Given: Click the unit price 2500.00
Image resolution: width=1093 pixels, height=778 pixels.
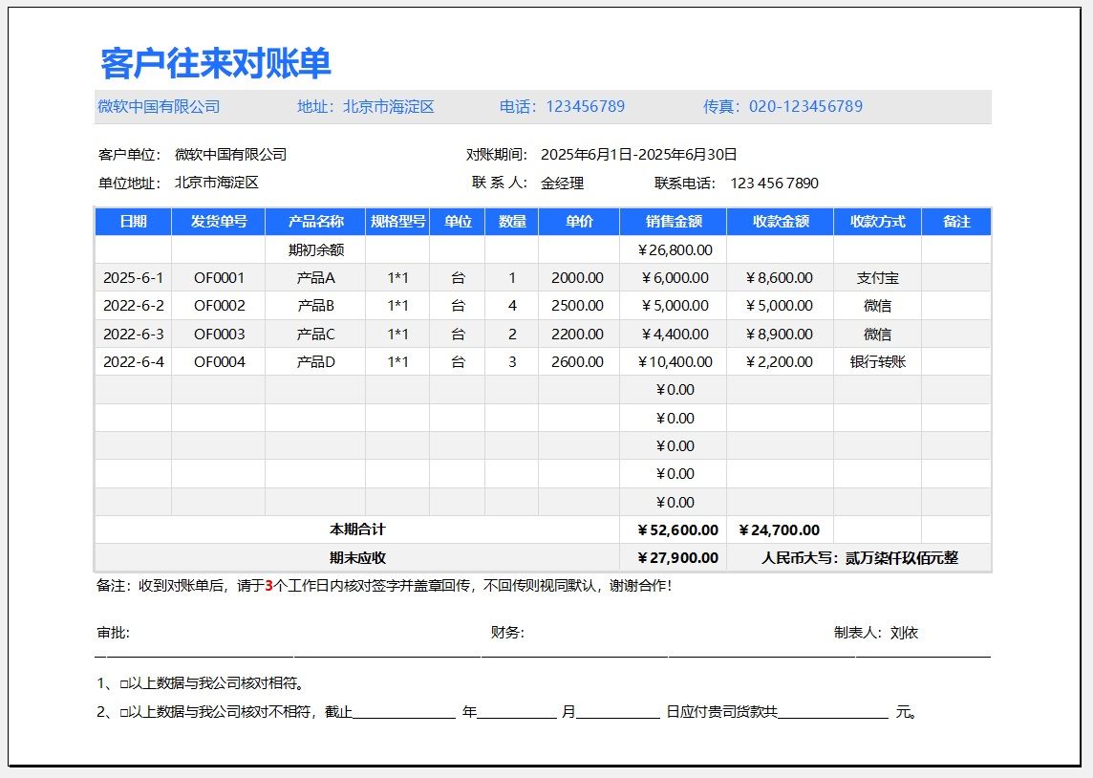Looking at the screenshot, I should [579, 305].
